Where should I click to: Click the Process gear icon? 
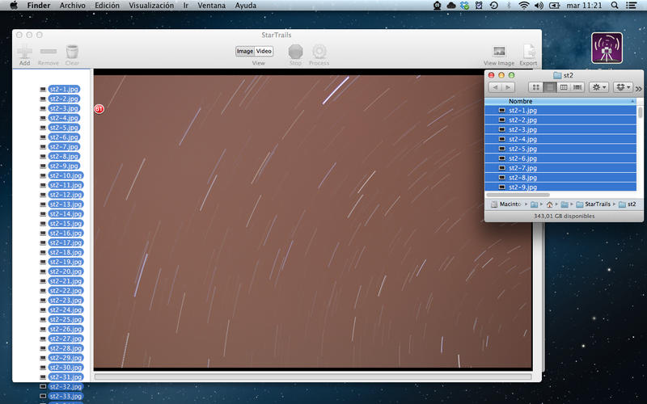click(x=319, y=52)
